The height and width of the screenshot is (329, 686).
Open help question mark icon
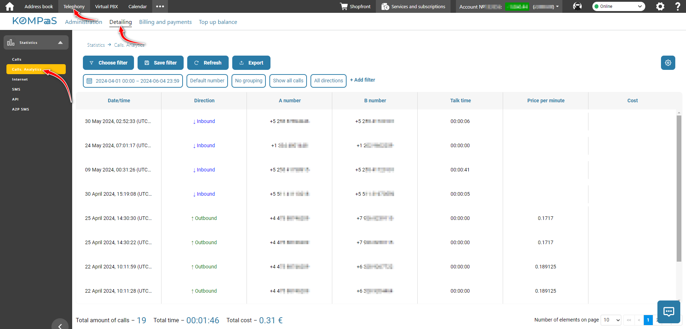click(x=677, y=6)
